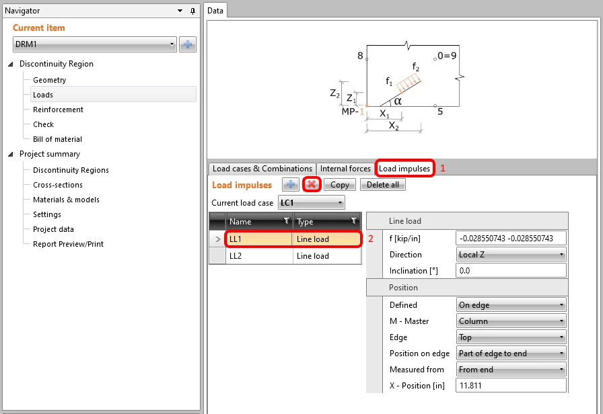Delete the selected load impulse, red X

[x=312, y=185]
